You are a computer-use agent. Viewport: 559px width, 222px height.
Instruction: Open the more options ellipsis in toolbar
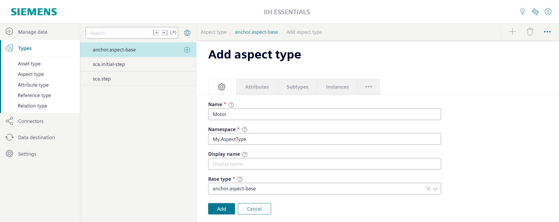(x=547, y=32)
